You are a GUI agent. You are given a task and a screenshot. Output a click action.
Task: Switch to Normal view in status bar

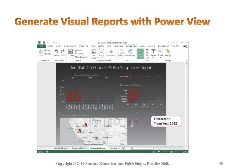pyautogui.click(x=148, y=152)
